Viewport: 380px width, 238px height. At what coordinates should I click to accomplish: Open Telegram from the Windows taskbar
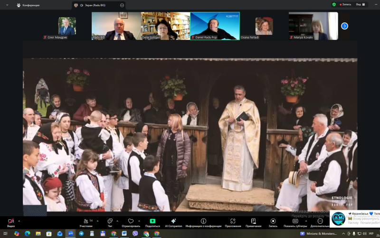pyautogui.click(x=81, y=234)
